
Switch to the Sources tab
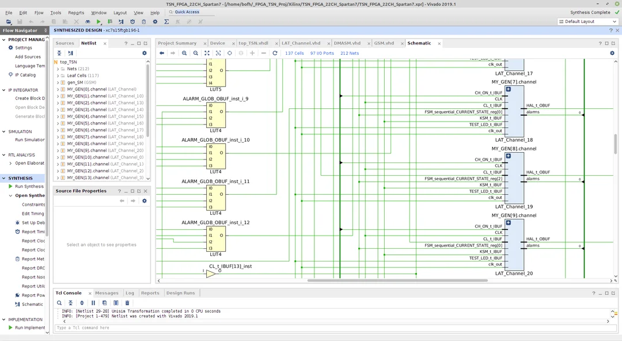click(x=65, y=43)
